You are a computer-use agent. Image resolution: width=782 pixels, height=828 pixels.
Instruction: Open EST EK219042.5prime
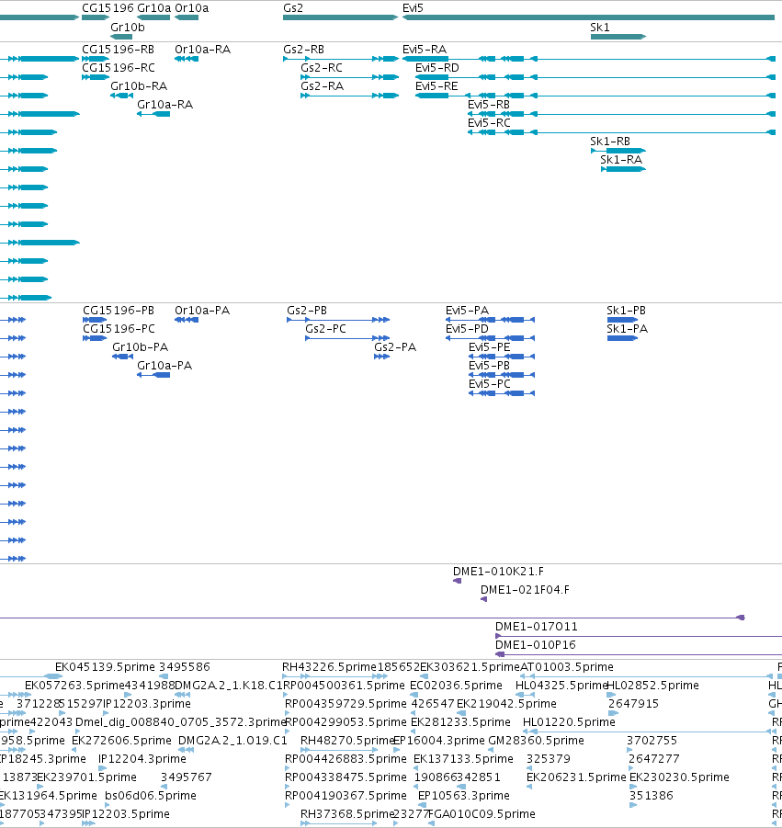506,704
